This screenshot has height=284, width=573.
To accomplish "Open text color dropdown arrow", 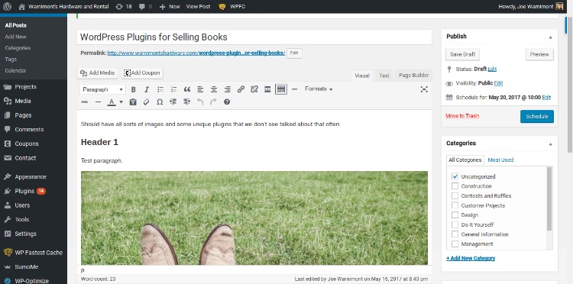I will [x=121, y=102].
